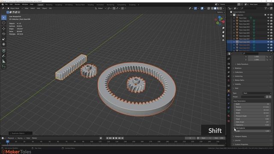Toggle Collection visibility eye icon

pos(268,15)
